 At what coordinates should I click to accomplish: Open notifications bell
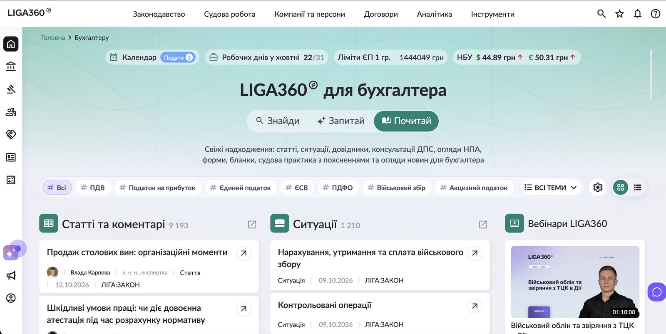pyautogui.click(x=638, y=14)
